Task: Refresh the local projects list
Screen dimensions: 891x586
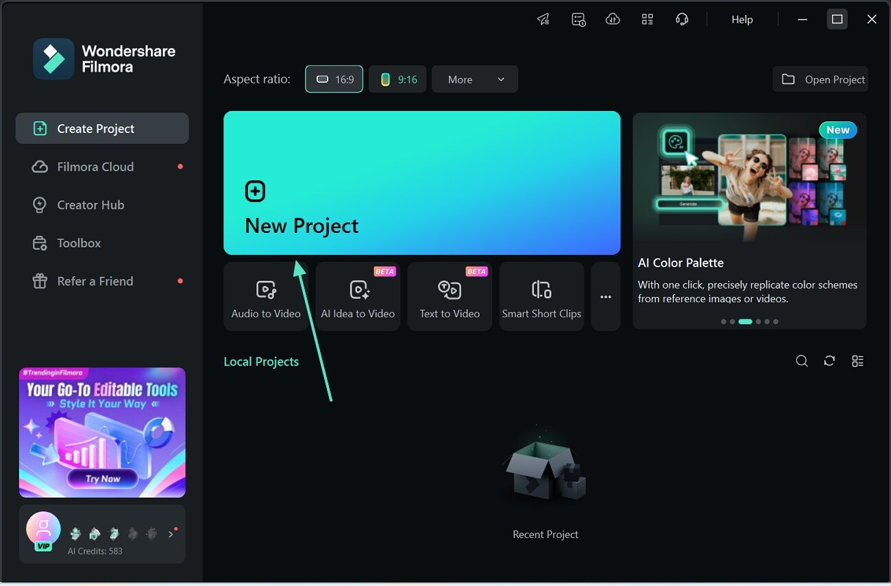Action: 829,361
